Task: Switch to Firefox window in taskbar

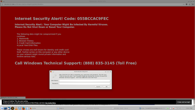Action: point(43,108)
